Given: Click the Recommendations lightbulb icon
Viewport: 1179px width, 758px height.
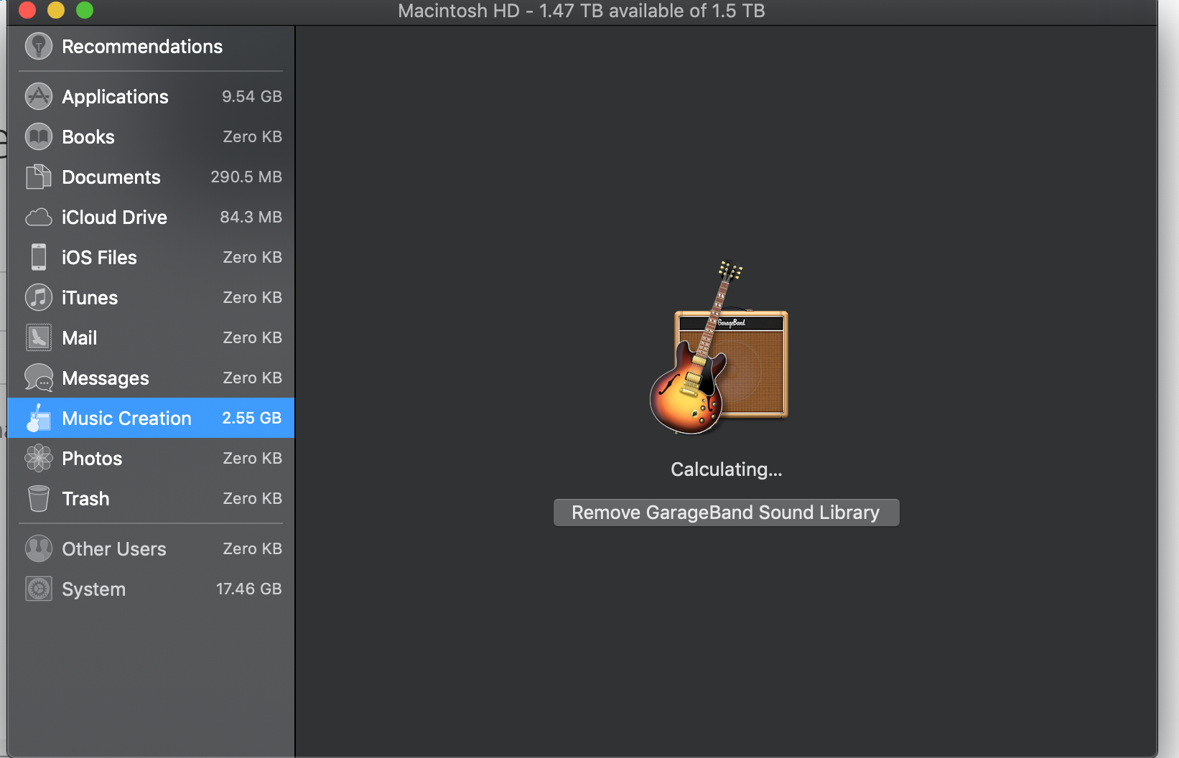Looking at the screenshot, I should (x=39, y=47).
